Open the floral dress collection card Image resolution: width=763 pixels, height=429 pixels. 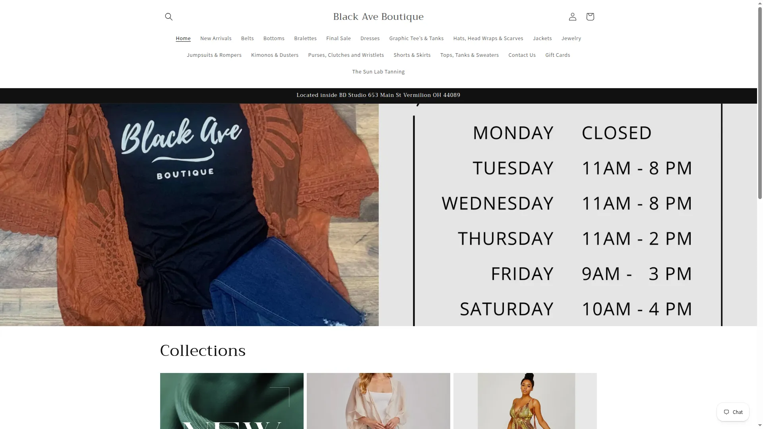click(x=525, y=401)
